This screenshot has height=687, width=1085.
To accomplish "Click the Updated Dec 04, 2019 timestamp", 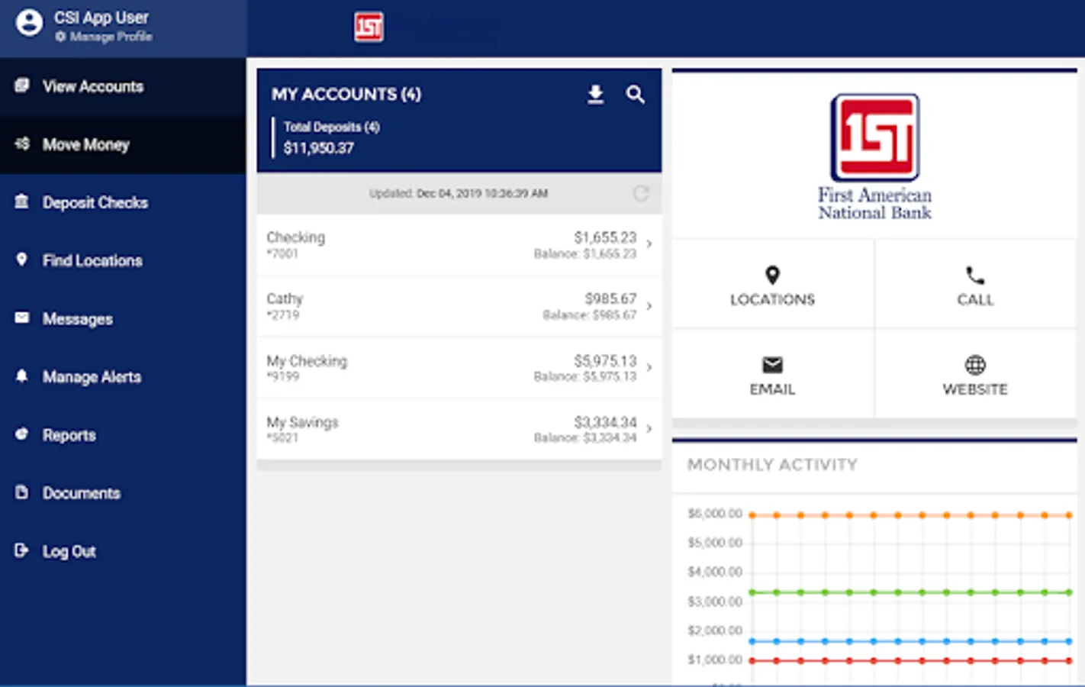I will click(459, 194).
